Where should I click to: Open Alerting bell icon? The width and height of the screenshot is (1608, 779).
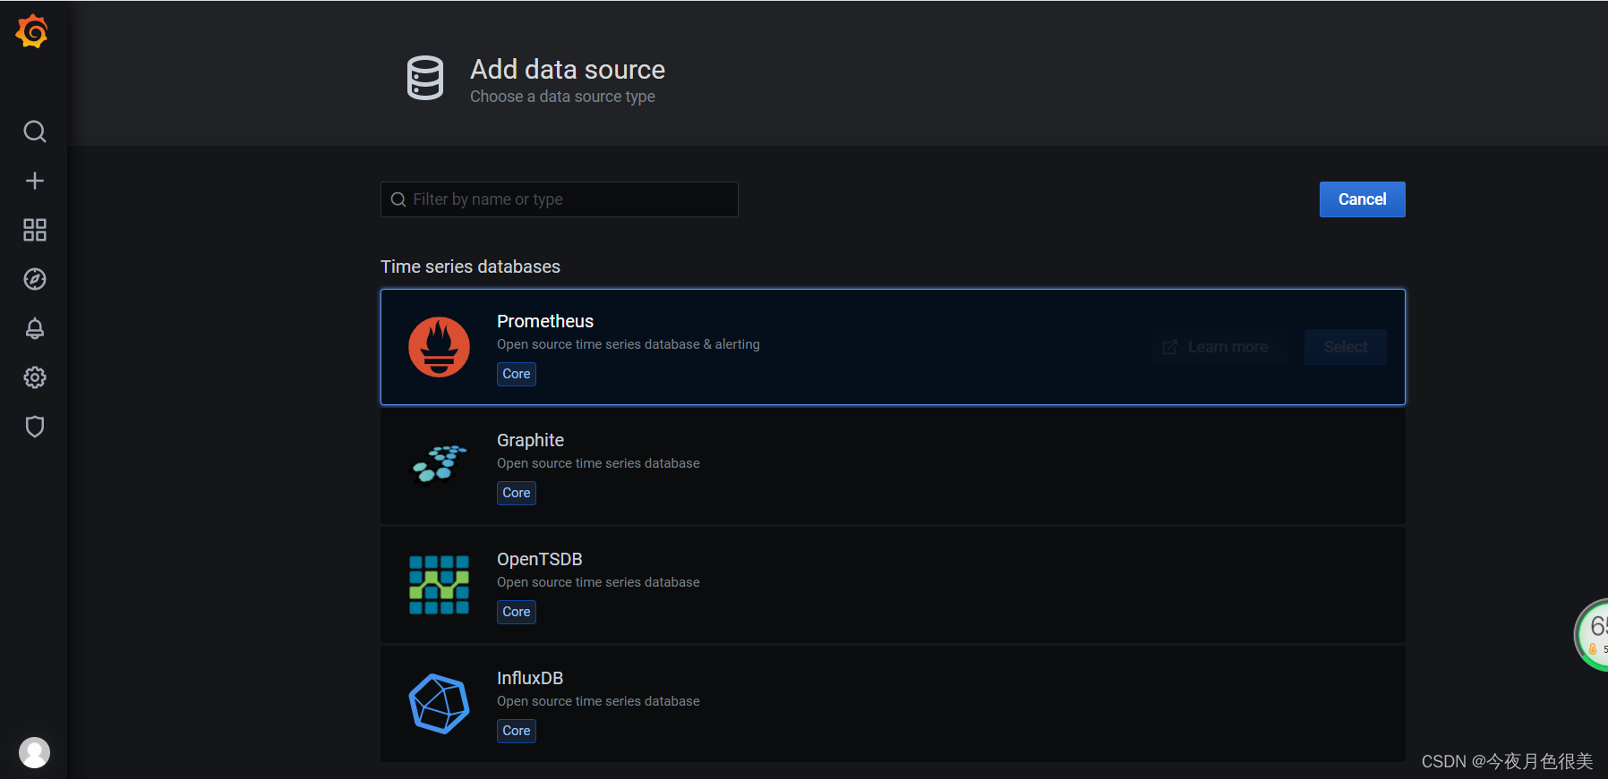(x=35, y=328)
